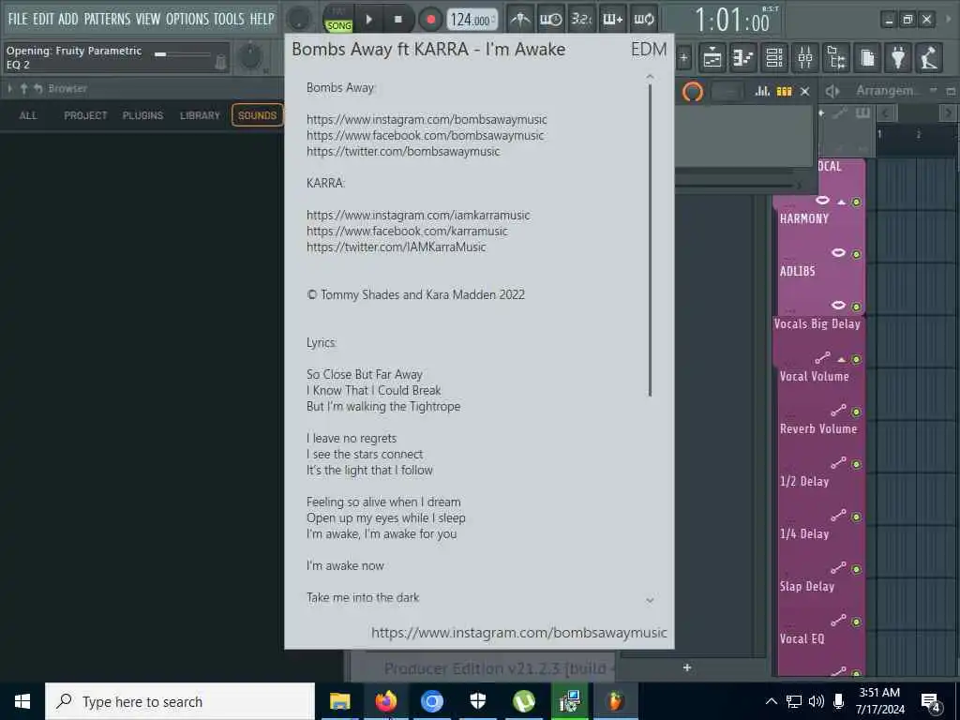
Task: Toggle the wait-for-input clock icon
Action: [x=550, y=20]
